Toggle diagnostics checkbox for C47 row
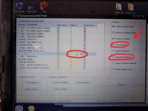This screenshot has width=148, height=111. (x=85, y=28)
